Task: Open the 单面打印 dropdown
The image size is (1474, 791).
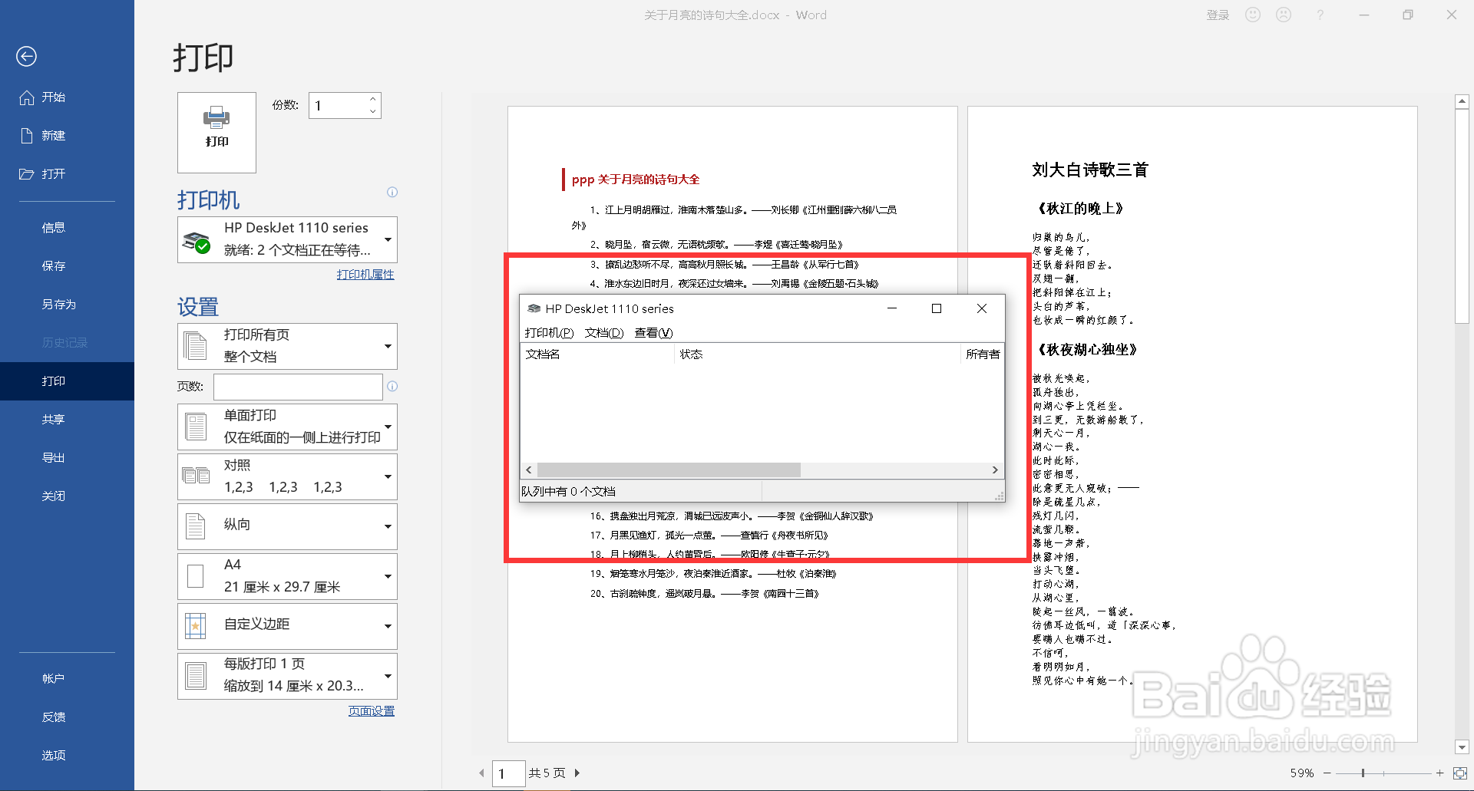Action: pos(287,427)
